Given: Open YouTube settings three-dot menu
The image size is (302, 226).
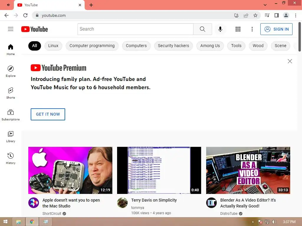Looking at the screenshot, I should [x=252, y=29].
